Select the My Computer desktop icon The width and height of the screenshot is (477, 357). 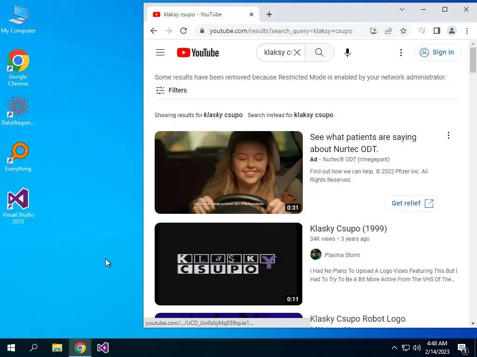click(18, 19)
